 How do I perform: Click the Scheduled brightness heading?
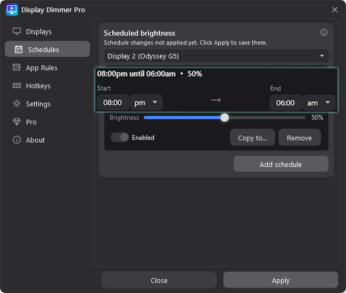tap(139, 33)
